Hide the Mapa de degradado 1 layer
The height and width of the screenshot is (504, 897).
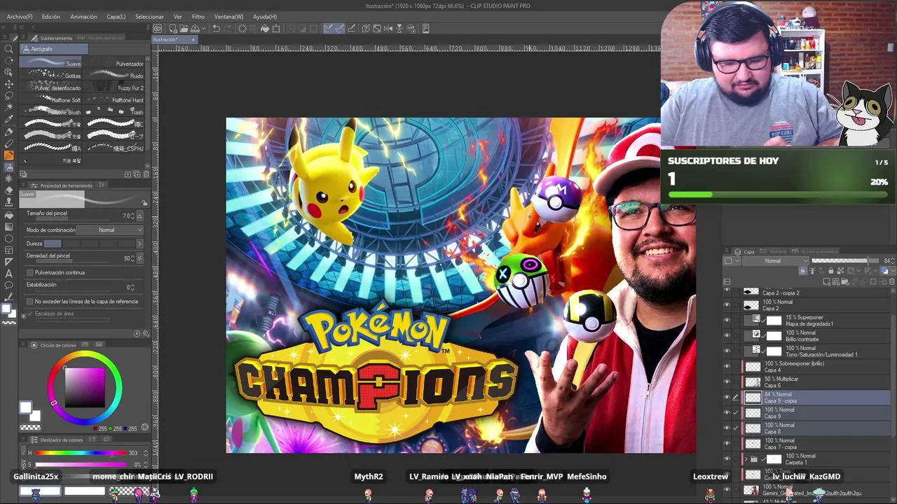[x=727, y=320]
